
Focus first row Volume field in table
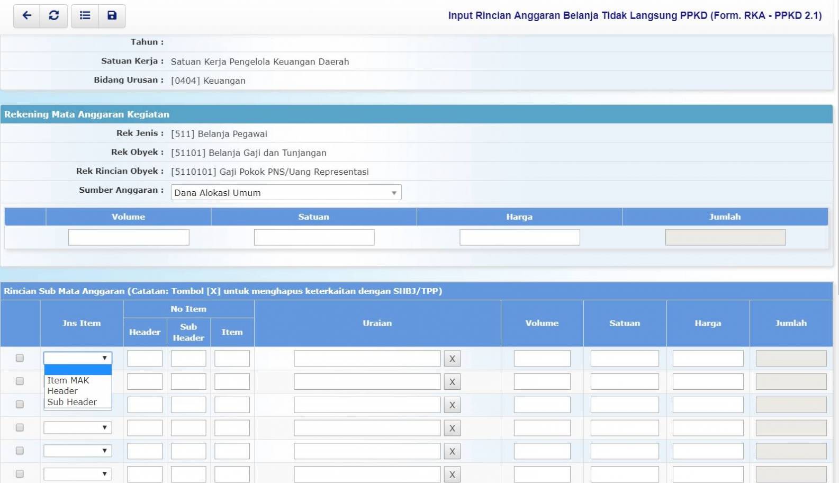point(542,359)
